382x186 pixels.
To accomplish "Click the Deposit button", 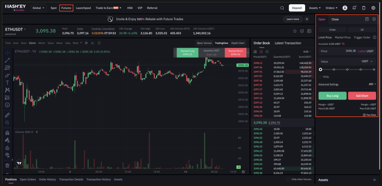I will (297, 8).
